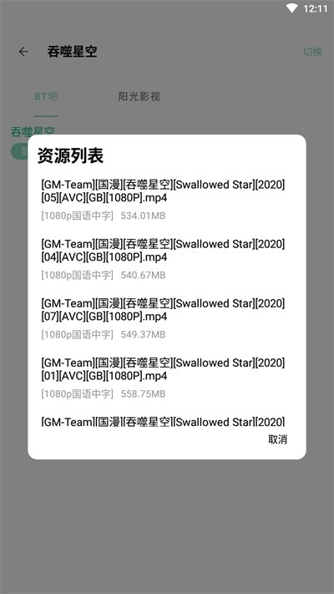Open the episode [01] mp4 resource
This screenshot has height=594, width=334.
point(163,378)
